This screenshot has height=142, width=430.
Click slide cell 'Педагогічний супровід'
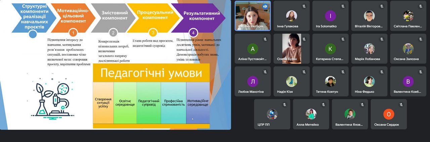click(149, 102)
